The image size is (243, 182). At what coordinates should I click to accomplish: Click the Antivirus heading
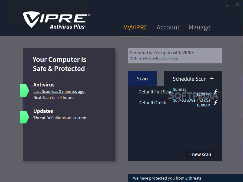point(44,85)
